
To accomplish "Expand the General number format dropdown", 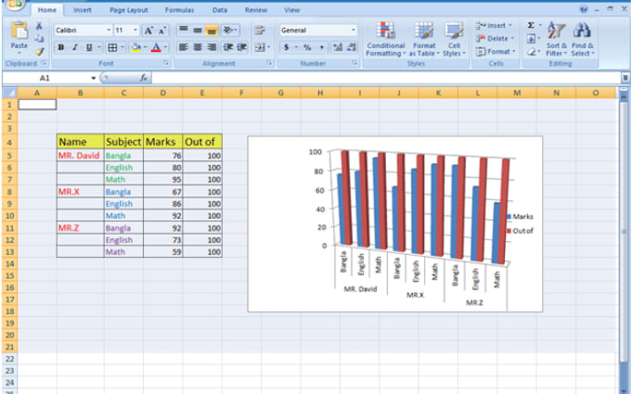I will pyautogui.click(x=353, y=31).
